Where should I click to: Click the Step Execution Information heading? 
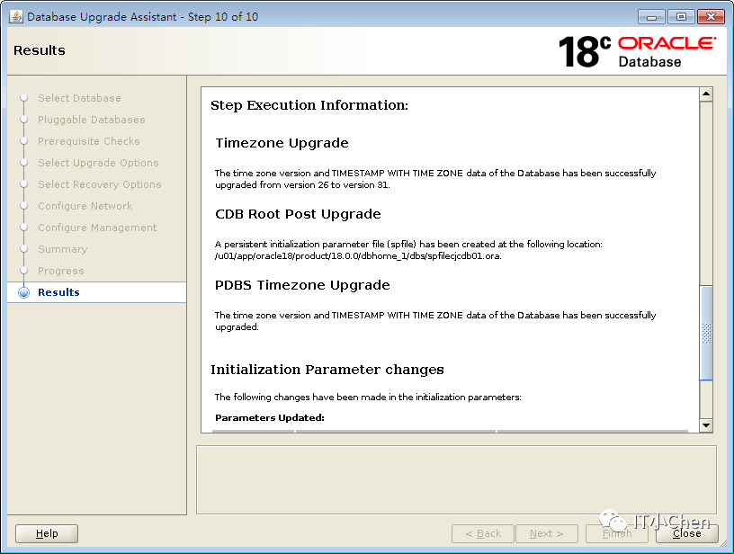pyautogui.click(x=309, y=105)
